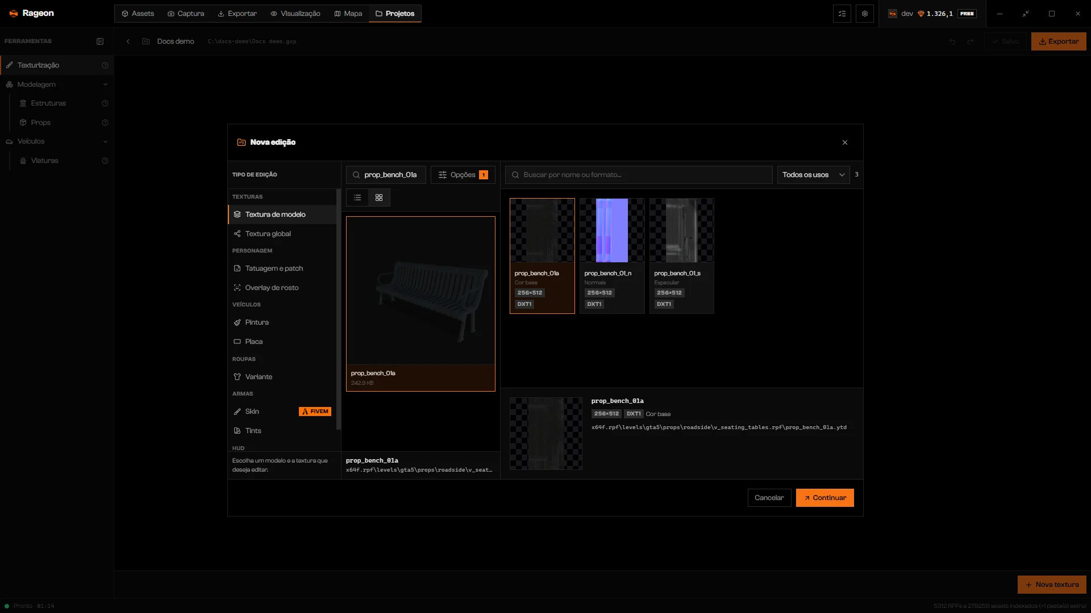Click the FIVEM badge on Skin row
Viewport: 1091px width, 613px height.
pyautogui.click(x=315, y=412)
